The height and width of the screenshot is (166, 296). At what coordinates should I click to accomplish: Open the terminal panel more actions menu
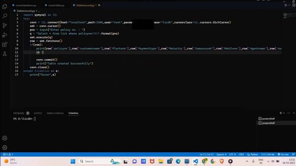289,113
